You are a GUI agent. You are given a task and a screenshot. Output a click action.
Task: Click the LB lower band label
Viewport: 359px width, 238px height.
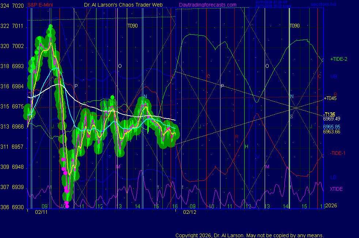[333, 178]
